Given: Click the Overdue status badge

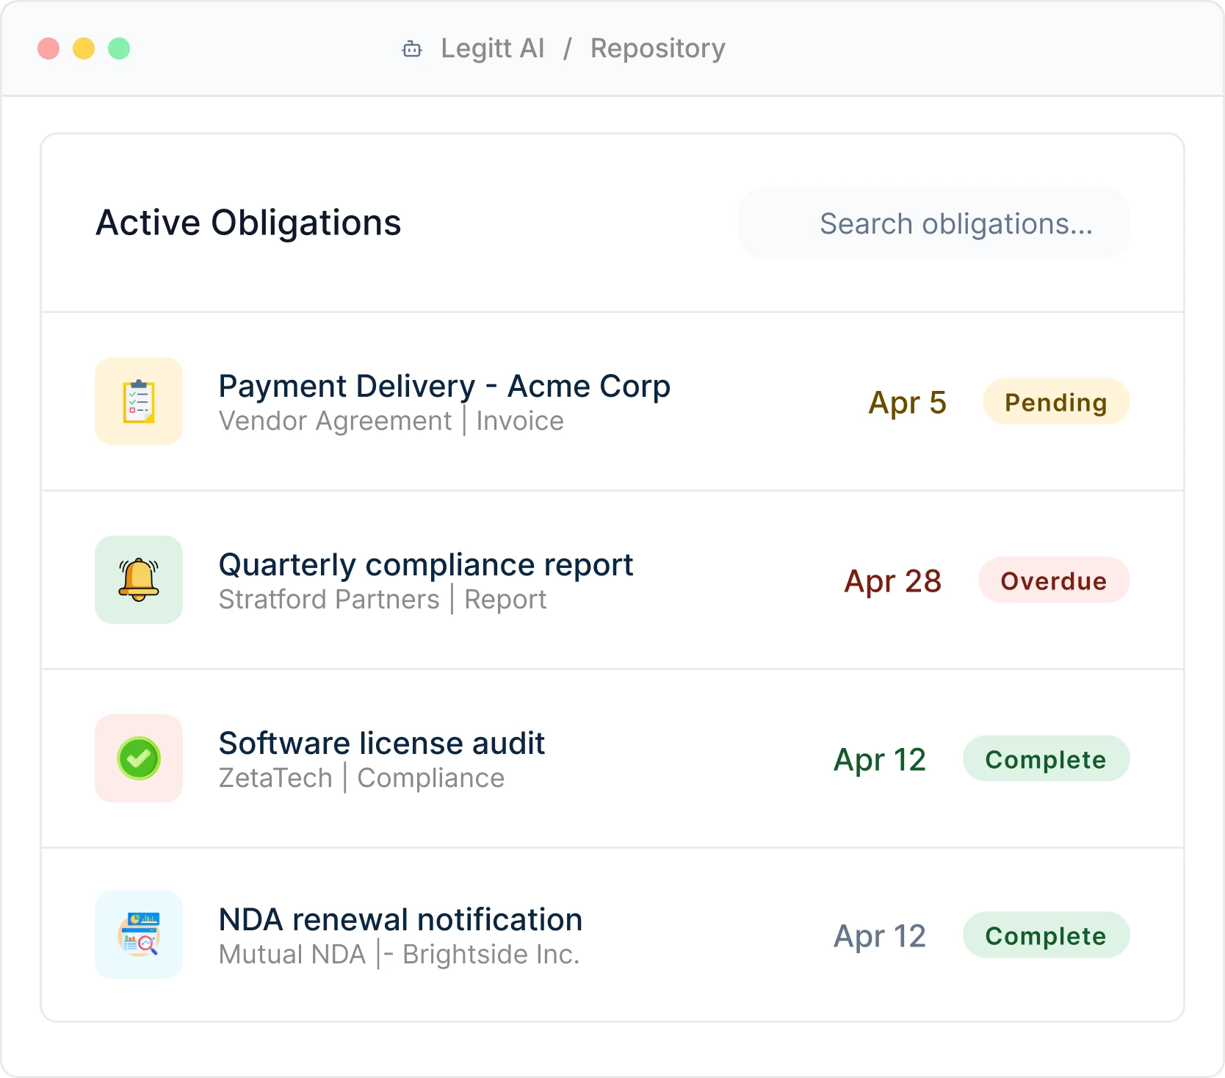Looking at the screenshot, I should 1053,581.
